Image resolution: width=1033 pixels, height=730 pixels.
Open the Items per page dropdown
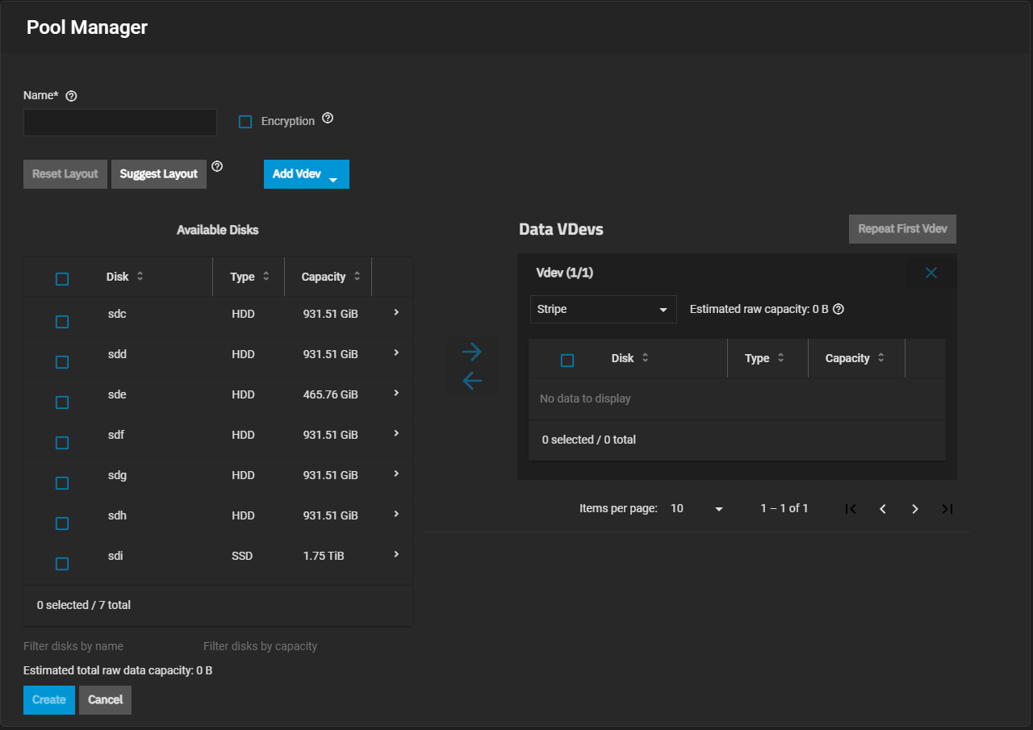697,509
